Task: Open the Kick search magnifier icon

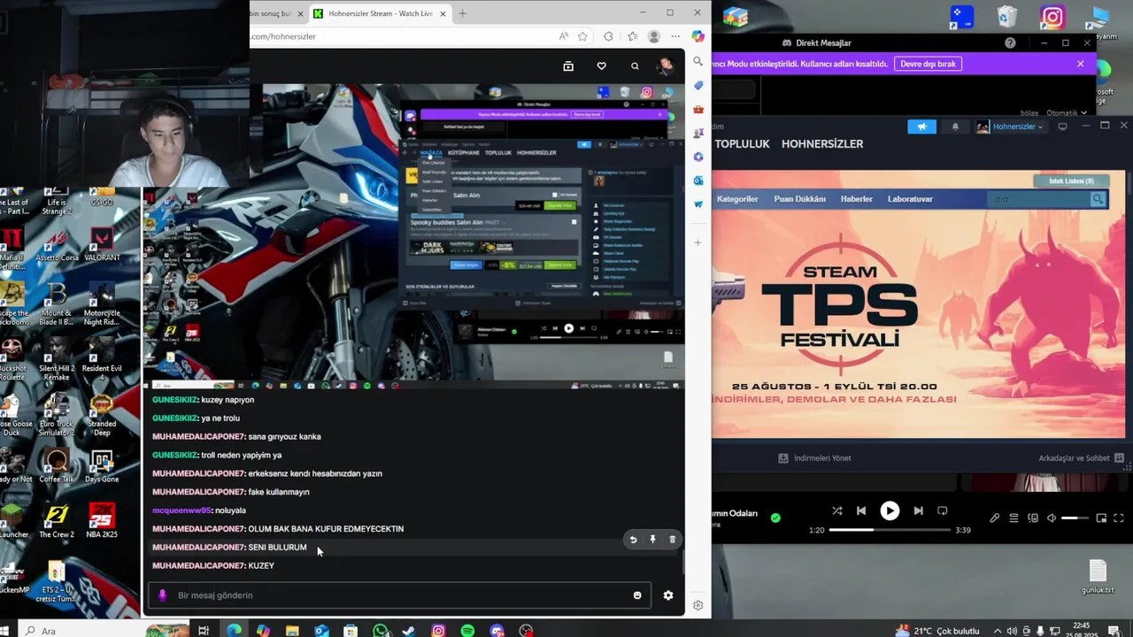Action: [635, 66]
